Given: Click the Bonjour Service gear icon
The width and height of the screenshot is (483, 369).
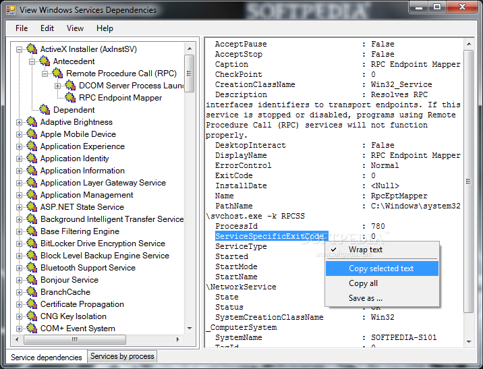Looking at the screenshot, I should [32, 280].
